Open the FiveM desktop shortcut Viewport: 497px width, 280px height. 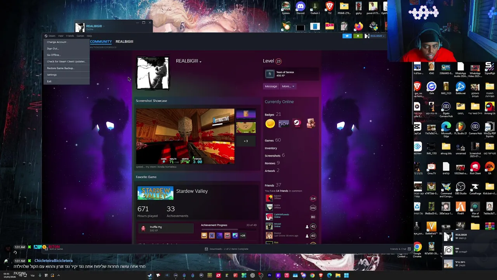click(461, 209)
